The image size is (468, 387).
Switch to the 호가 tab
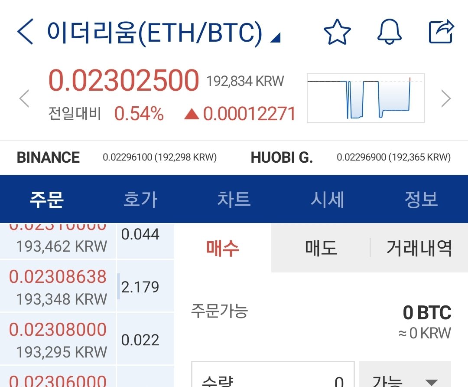140,200
